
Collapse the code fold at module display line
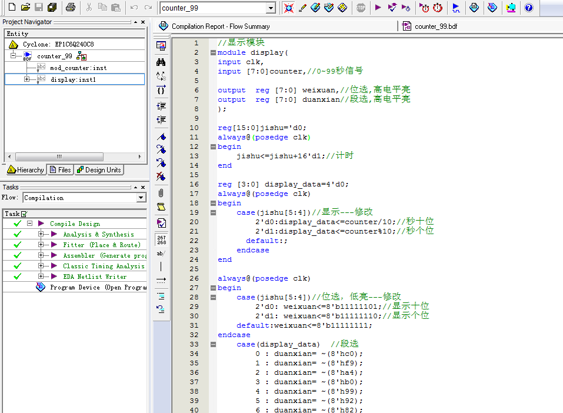tap(212, 52)
